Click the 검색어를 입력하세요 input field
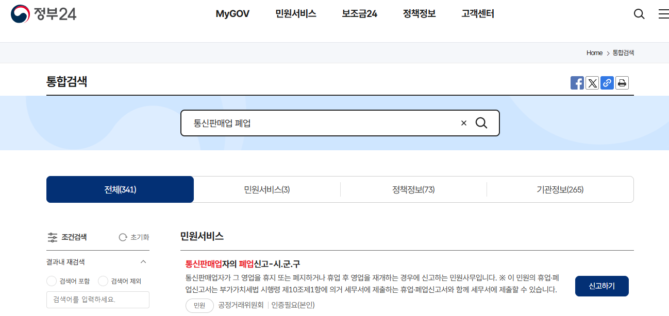This screenshot has width=669, height=316. click(x=98, y=300)
